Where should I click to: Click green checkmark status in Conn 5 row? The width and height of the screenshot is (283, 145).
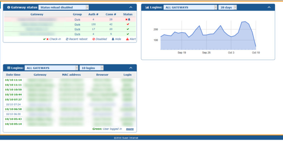(128, 34)
